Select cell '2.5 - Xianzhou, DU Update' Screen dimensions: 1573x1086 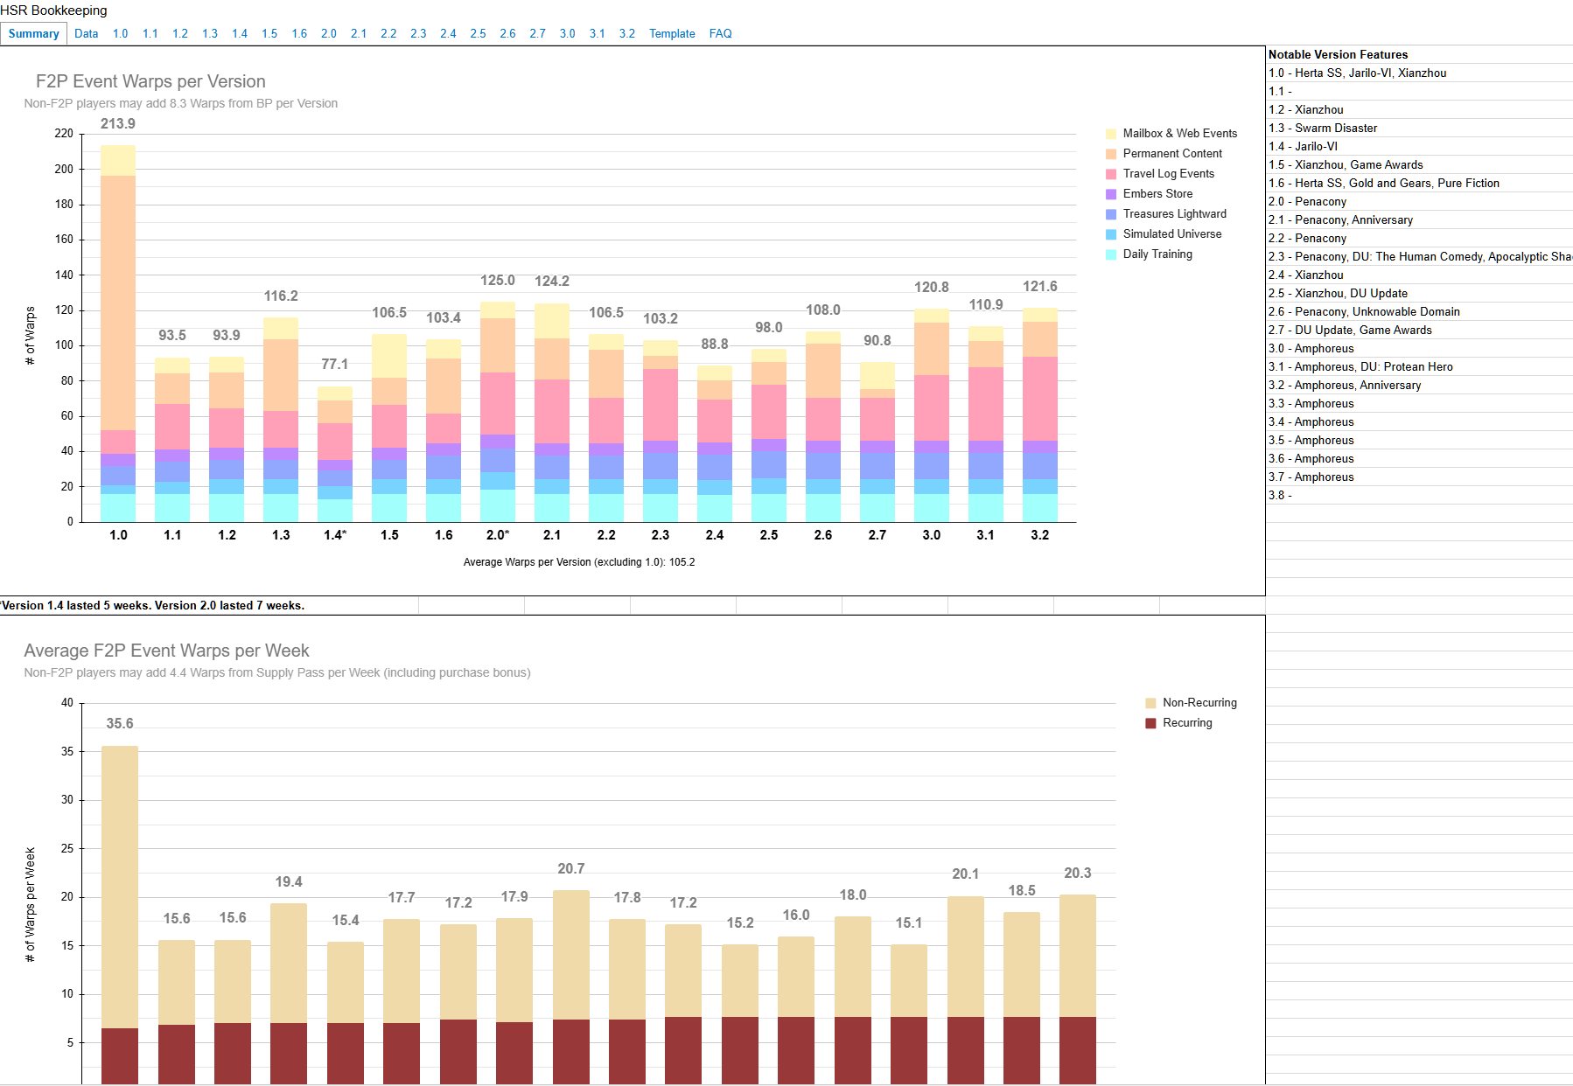coord(1419,293)
